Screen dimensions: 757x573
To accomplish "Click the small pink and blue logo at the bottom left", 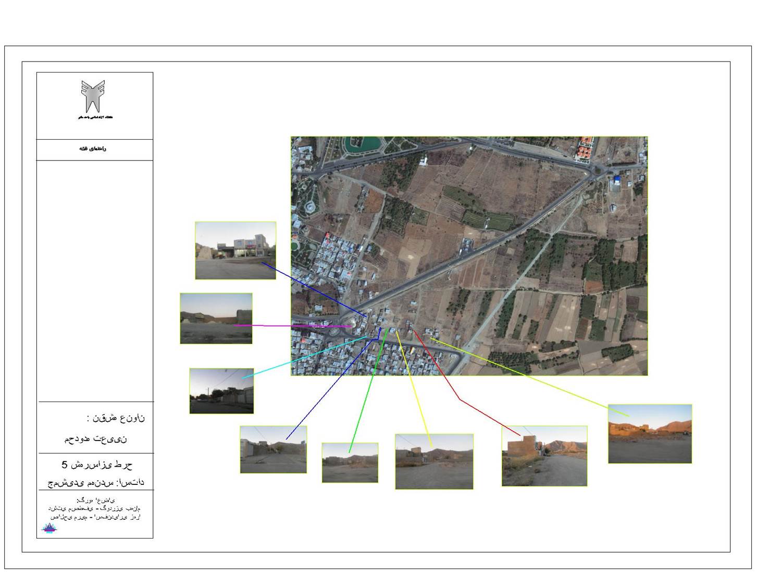I will [49, 528].
